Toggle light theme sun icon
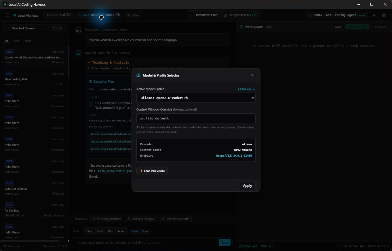The height and width of the screenshot is (251, 392). click(374, 15)
